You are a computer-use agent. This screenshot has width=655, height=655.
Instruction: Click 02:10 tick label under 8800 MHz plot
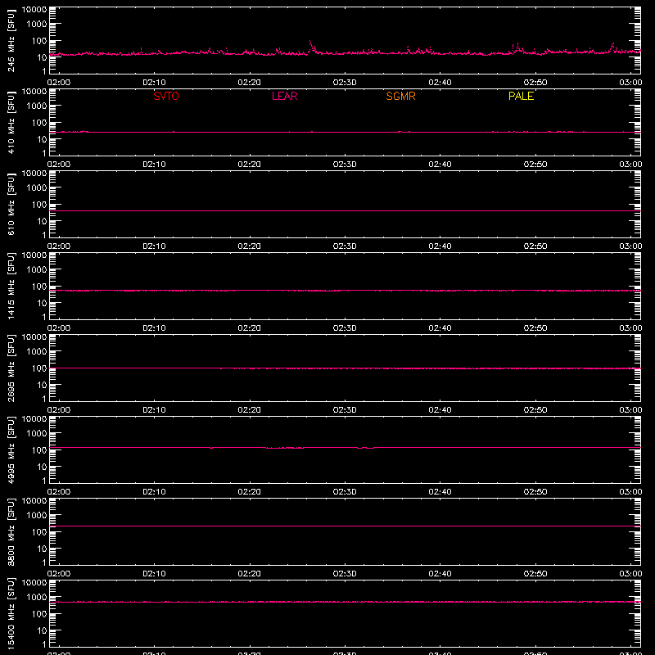[x=154, y=574]
